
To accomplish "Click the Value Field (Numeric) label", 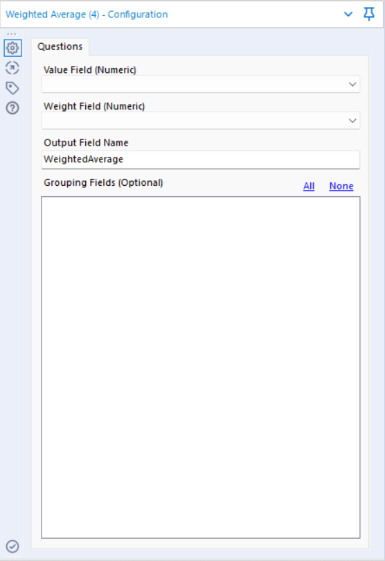I will click(x=90, y=70).
